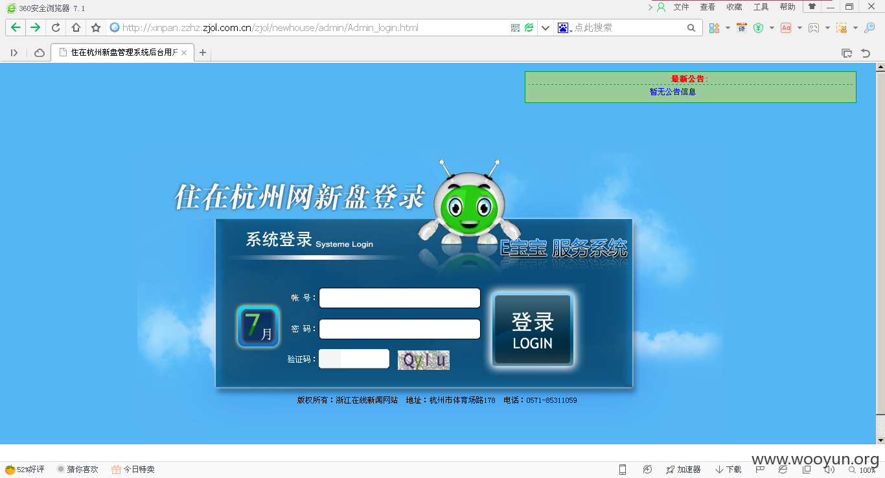Reload the page with the refresh icon
Image resolution: width=885 pixels, height=478 pixels.
point(56,28)
